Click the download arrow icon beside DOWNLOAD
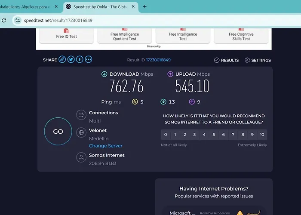The width and height of the screenshot is (301, 215). coord(104,74)
